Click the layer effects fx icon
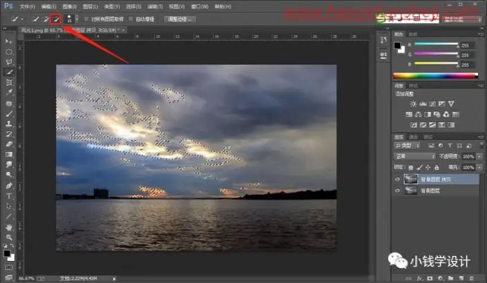Screen dimensions: 487x283 tap(420, 278)
